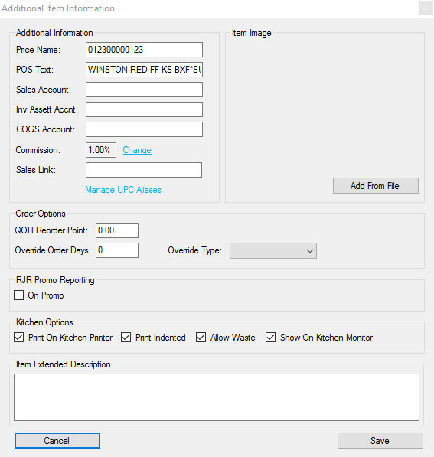Click the Inv Assett Accnt field
The height and width of the screenshot is (457, 434).
[x=144, y=109]
